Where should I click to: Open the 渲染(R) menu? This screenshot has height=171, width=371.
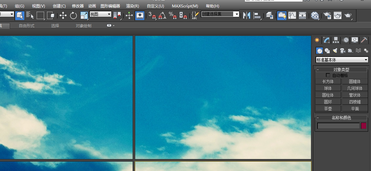click(132, 6)
